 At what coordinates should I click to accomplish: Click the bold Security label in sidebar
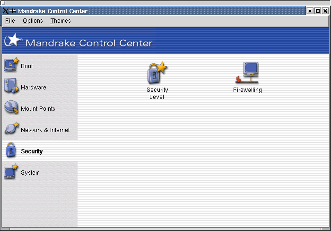pos(32,151)
